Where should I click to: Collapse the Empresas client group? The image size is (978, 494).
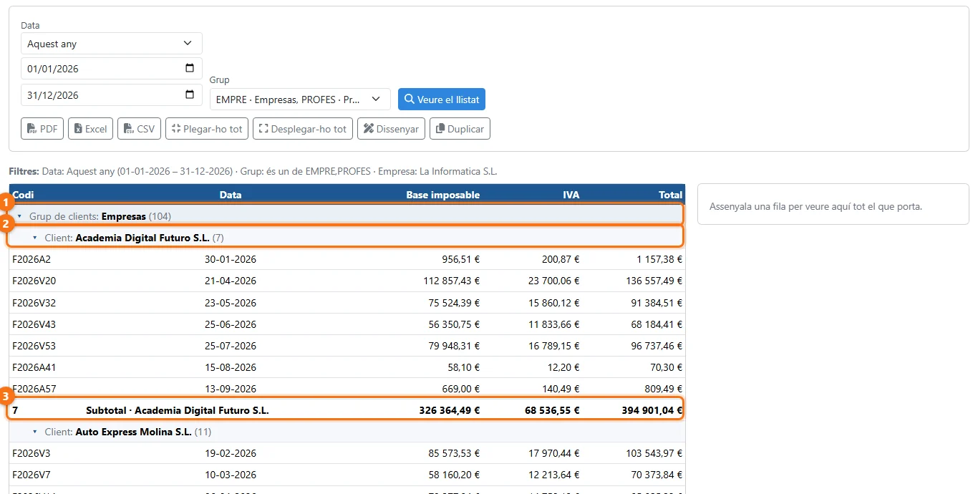point(19,216)
